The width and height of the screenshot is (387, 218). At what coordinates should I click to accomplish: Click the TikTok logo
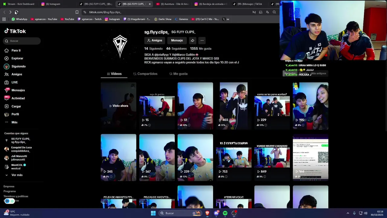click(15, 31)
